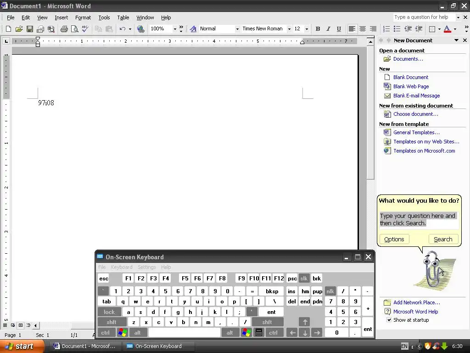Click the Search toolbar icon
The height and width of the screenshot is (353, 470).
pos(51,29)
